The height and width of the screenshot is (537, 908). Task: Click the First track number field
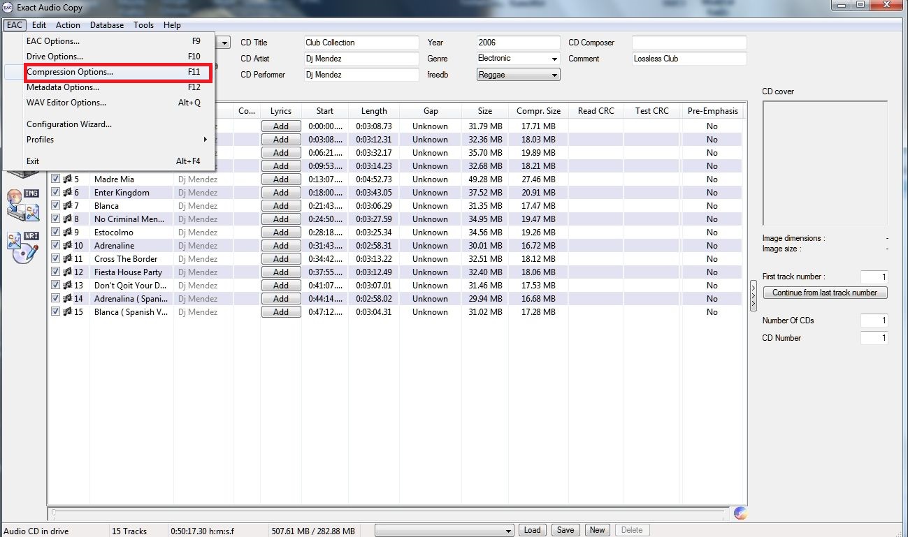tap(874, 277)
